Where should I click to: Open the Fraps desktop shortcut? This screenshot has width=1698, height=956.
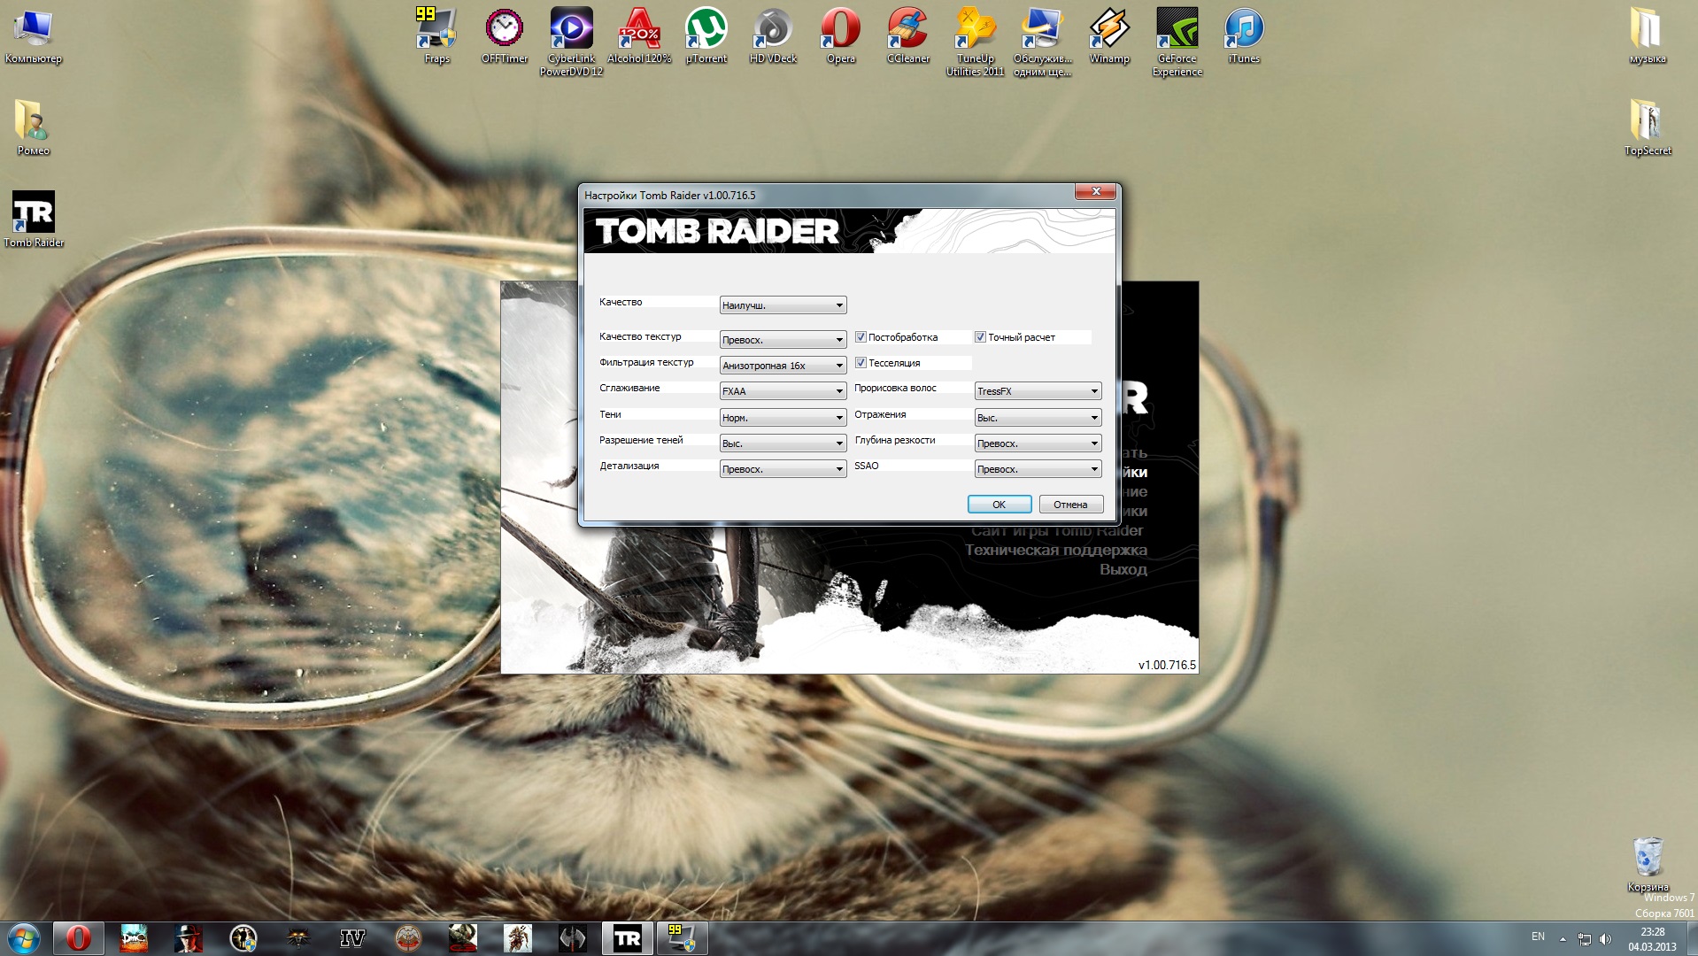coord(436,36)
